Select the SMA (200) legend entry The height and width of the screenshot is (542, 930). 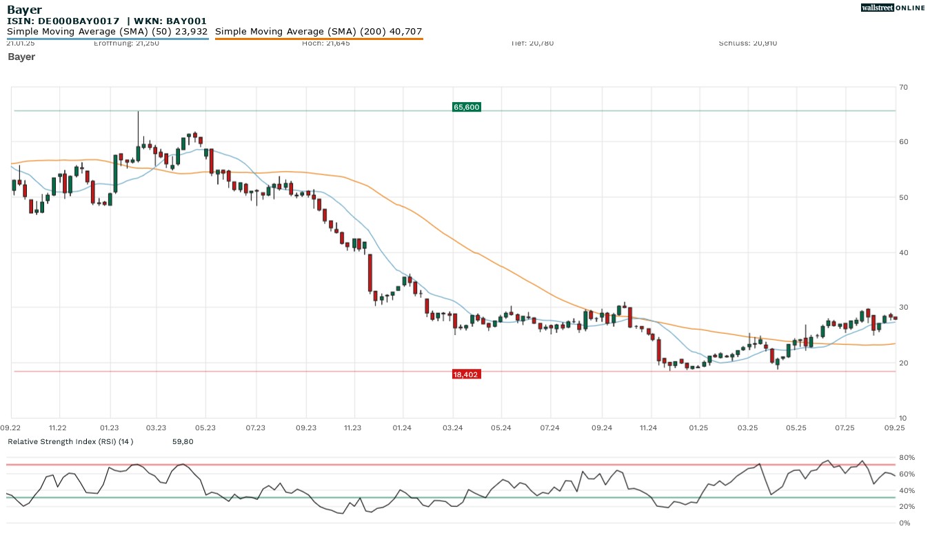(319, 32)
